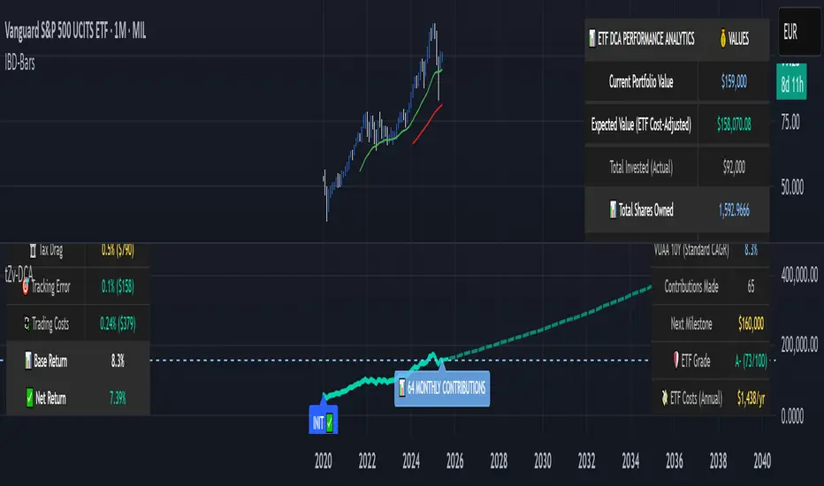The image size is (824, 486).
Task: Click the 75.00 price axis label
Action: point(790,123)
